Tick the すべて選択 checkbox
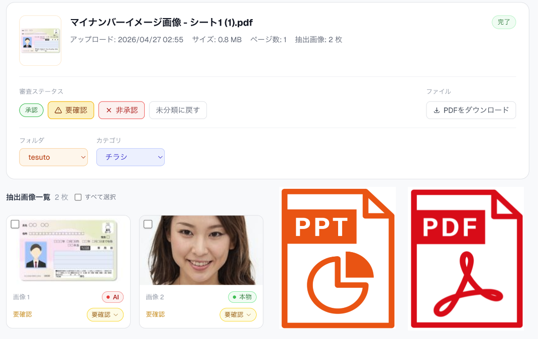Viewport: 539px width, 339px height. [x=78, y=197]
